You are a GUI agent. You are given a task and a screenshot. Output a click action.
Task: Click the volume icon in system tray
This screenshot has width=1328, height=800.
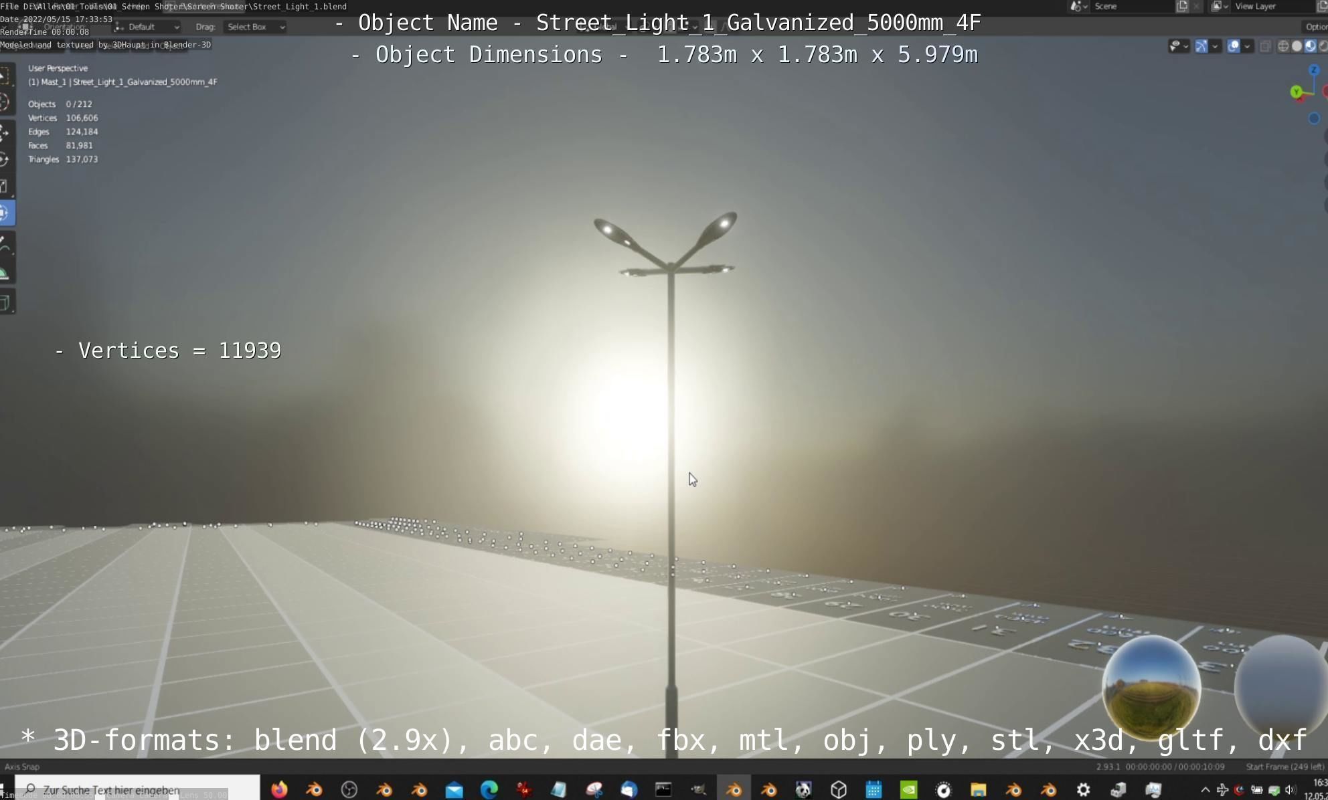(1290, 790)
